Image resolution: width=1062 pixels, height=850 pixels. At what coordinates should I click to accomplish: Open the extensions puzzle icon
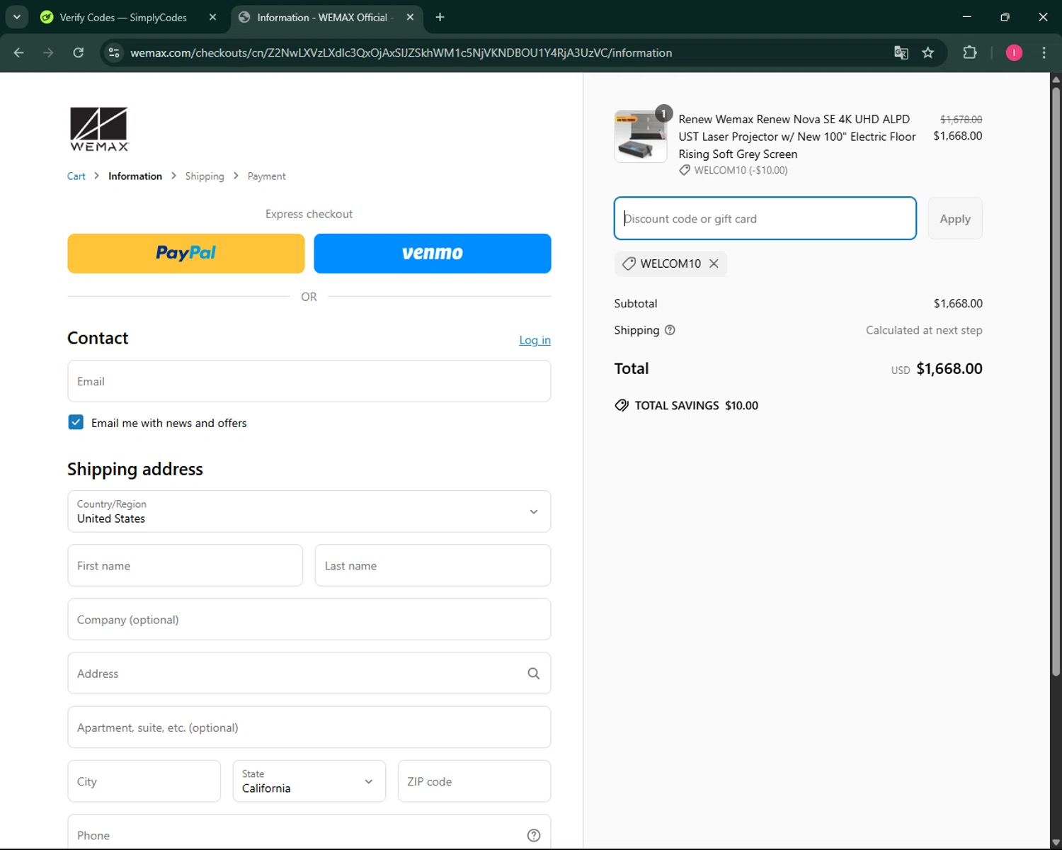coord(970,52)
